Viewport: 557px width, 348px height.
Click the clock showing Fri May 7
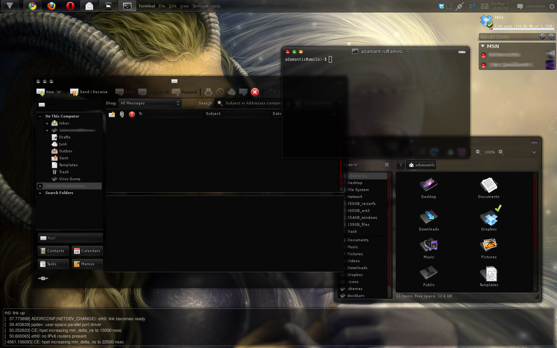(500, 6)
